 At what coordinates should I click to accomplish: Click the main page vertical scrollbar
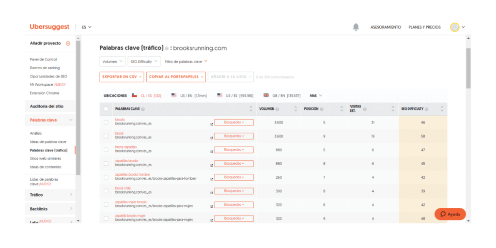click(468, 68)
